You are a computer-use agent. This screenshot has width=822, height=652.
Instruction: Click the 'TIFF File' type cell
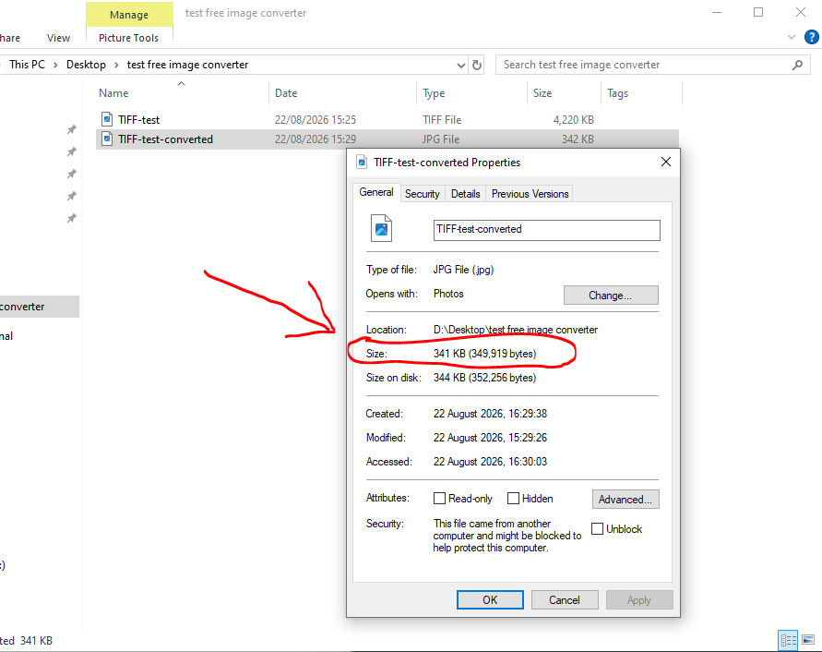click(x=442, y=120)
